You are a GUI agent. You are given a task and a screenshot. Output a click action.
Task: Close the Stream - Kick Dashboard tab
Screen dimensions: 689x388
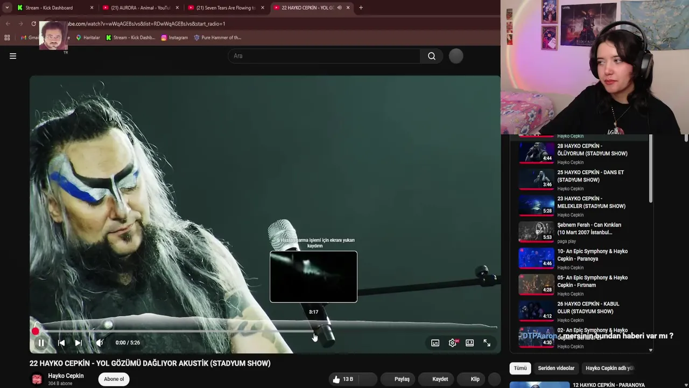click(92, 8)
